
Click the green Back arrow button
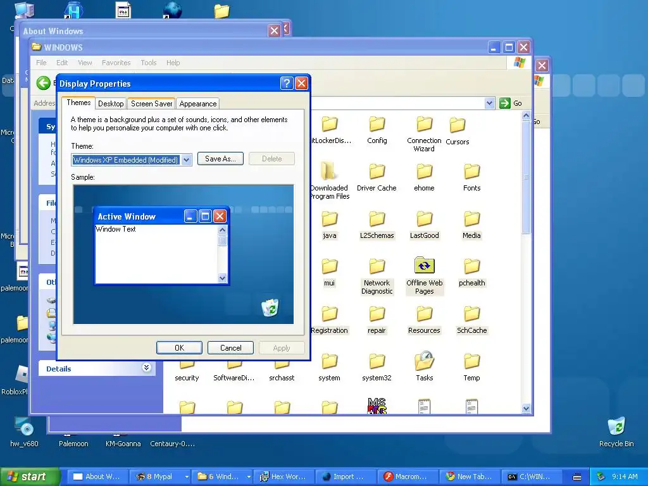tap(44, 83)
